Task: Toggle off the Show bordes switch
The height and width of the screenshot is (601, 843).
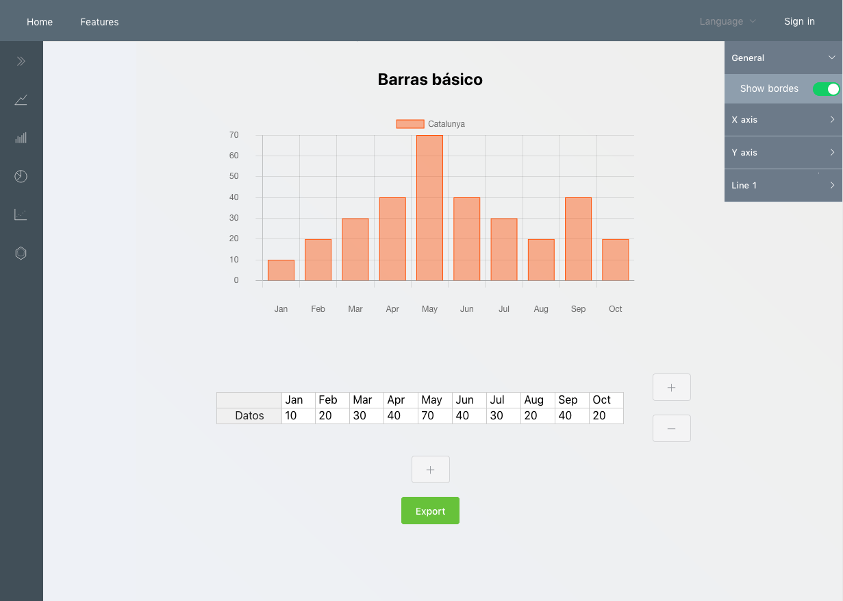Action: click(x=827, y=88)
